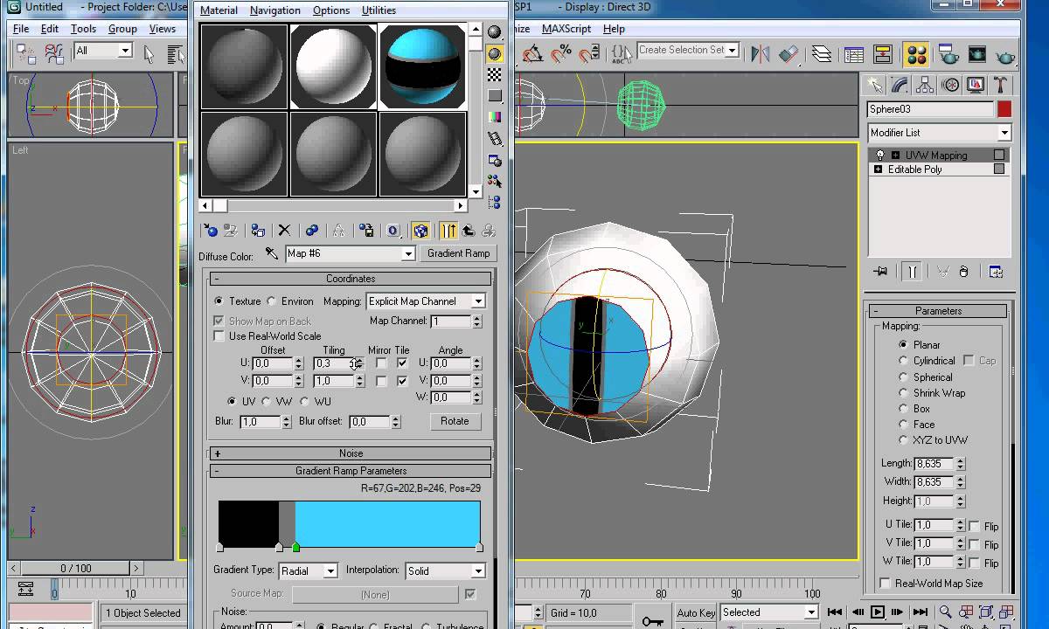Toggle the Backlight icon in Material Editor
The image size is (1049, 629).
[x=495, y=53]
